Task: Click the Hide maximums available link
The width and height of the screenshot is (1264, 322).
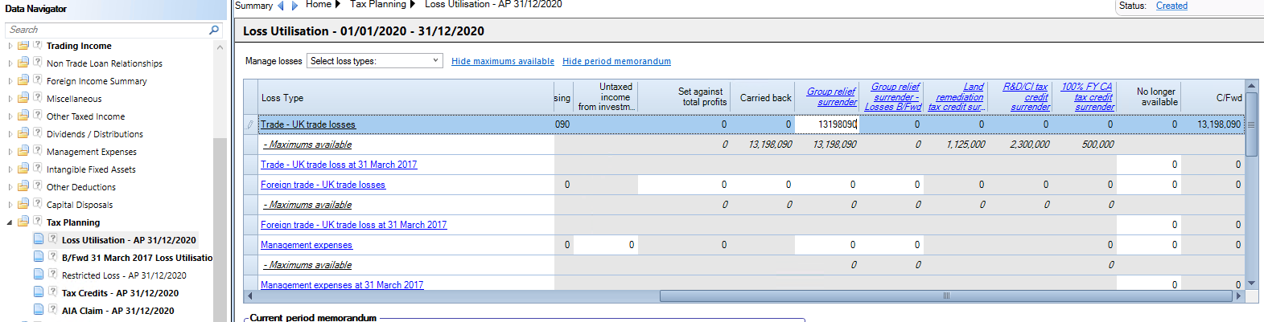Action: (503, 61)
